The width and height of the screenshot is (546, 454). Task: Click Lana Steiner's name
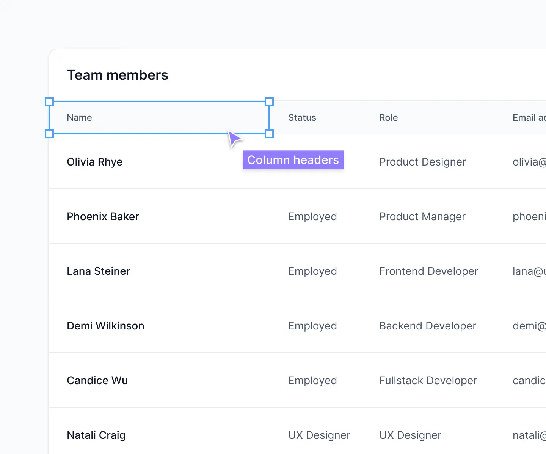pyautogui.click(x=98, y=271)
